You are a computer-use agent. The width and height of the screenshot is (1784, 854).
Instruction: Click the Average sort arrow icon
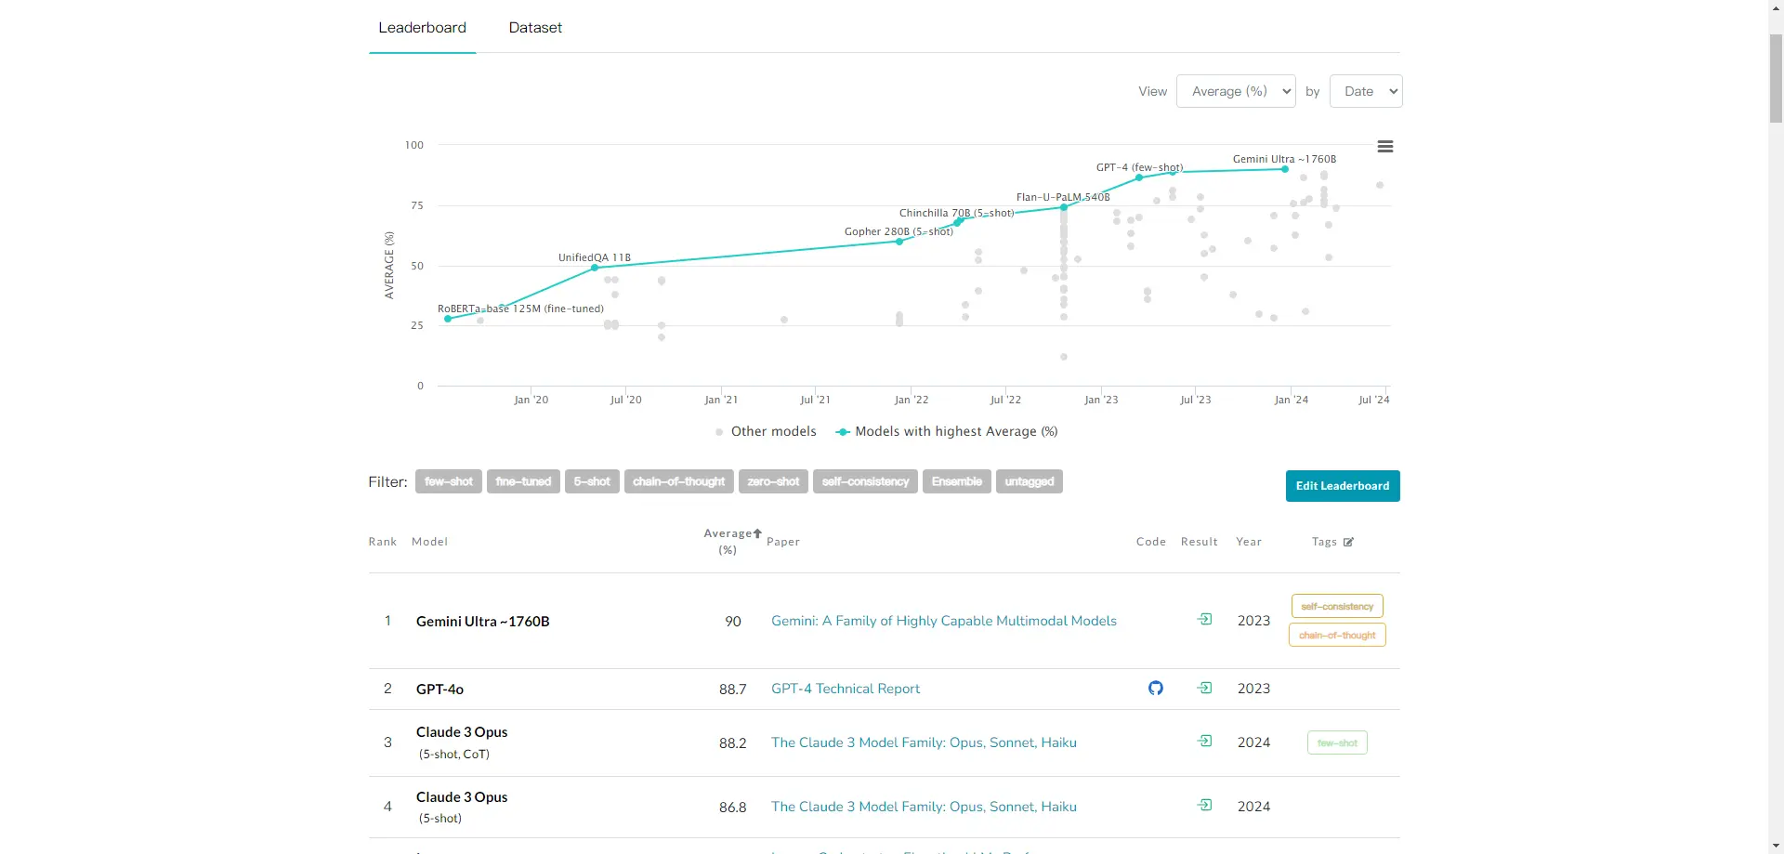[757, 533]
